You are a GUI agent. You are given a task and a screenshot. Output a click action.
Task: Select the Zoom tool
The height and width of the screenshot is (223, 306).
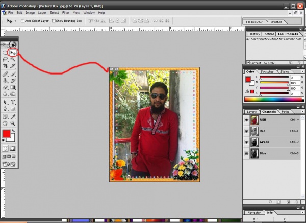pyautogui.click(x=13, y=123)
